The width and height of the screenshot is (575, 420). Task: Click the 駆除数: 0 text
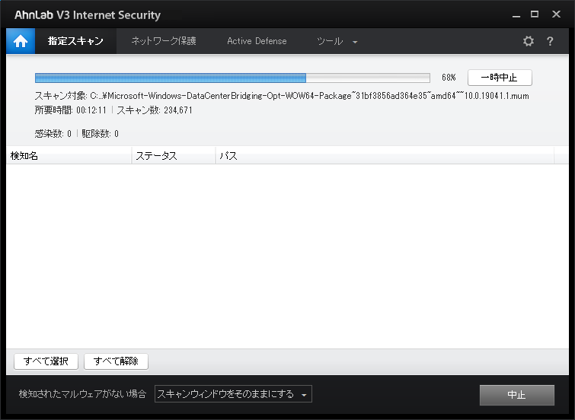pos(100,133)
